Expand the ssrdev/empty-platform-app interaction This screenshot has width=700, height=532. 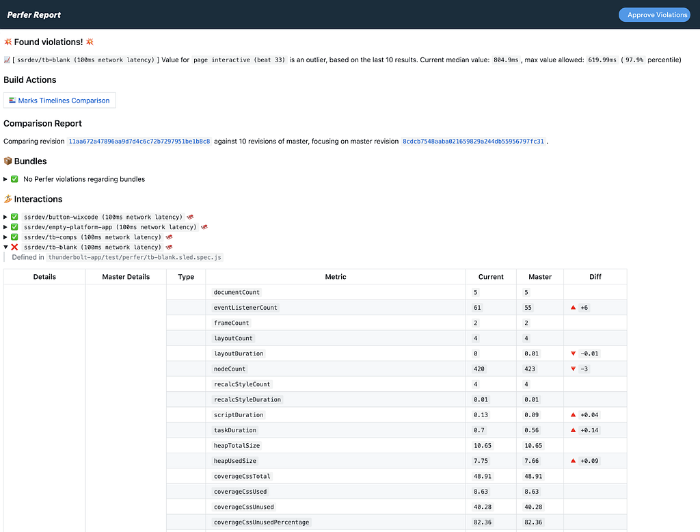click(5, 227)
